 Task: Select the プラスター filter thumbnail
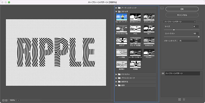tap(149, 52)
